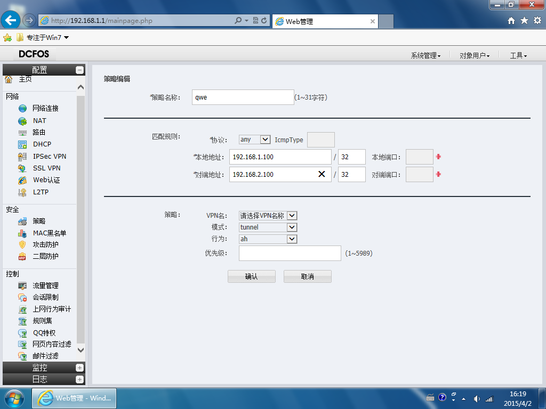This screenshot has height=409, width=546.
Task: Click the 规则集 icon
Action: pyautogui.click(x=22, y=321)
